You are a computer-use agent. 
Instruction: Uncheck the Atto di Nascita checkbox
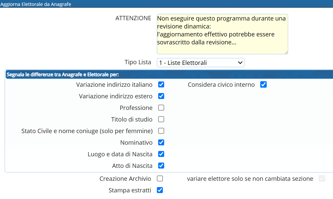[x=161, y=166]
